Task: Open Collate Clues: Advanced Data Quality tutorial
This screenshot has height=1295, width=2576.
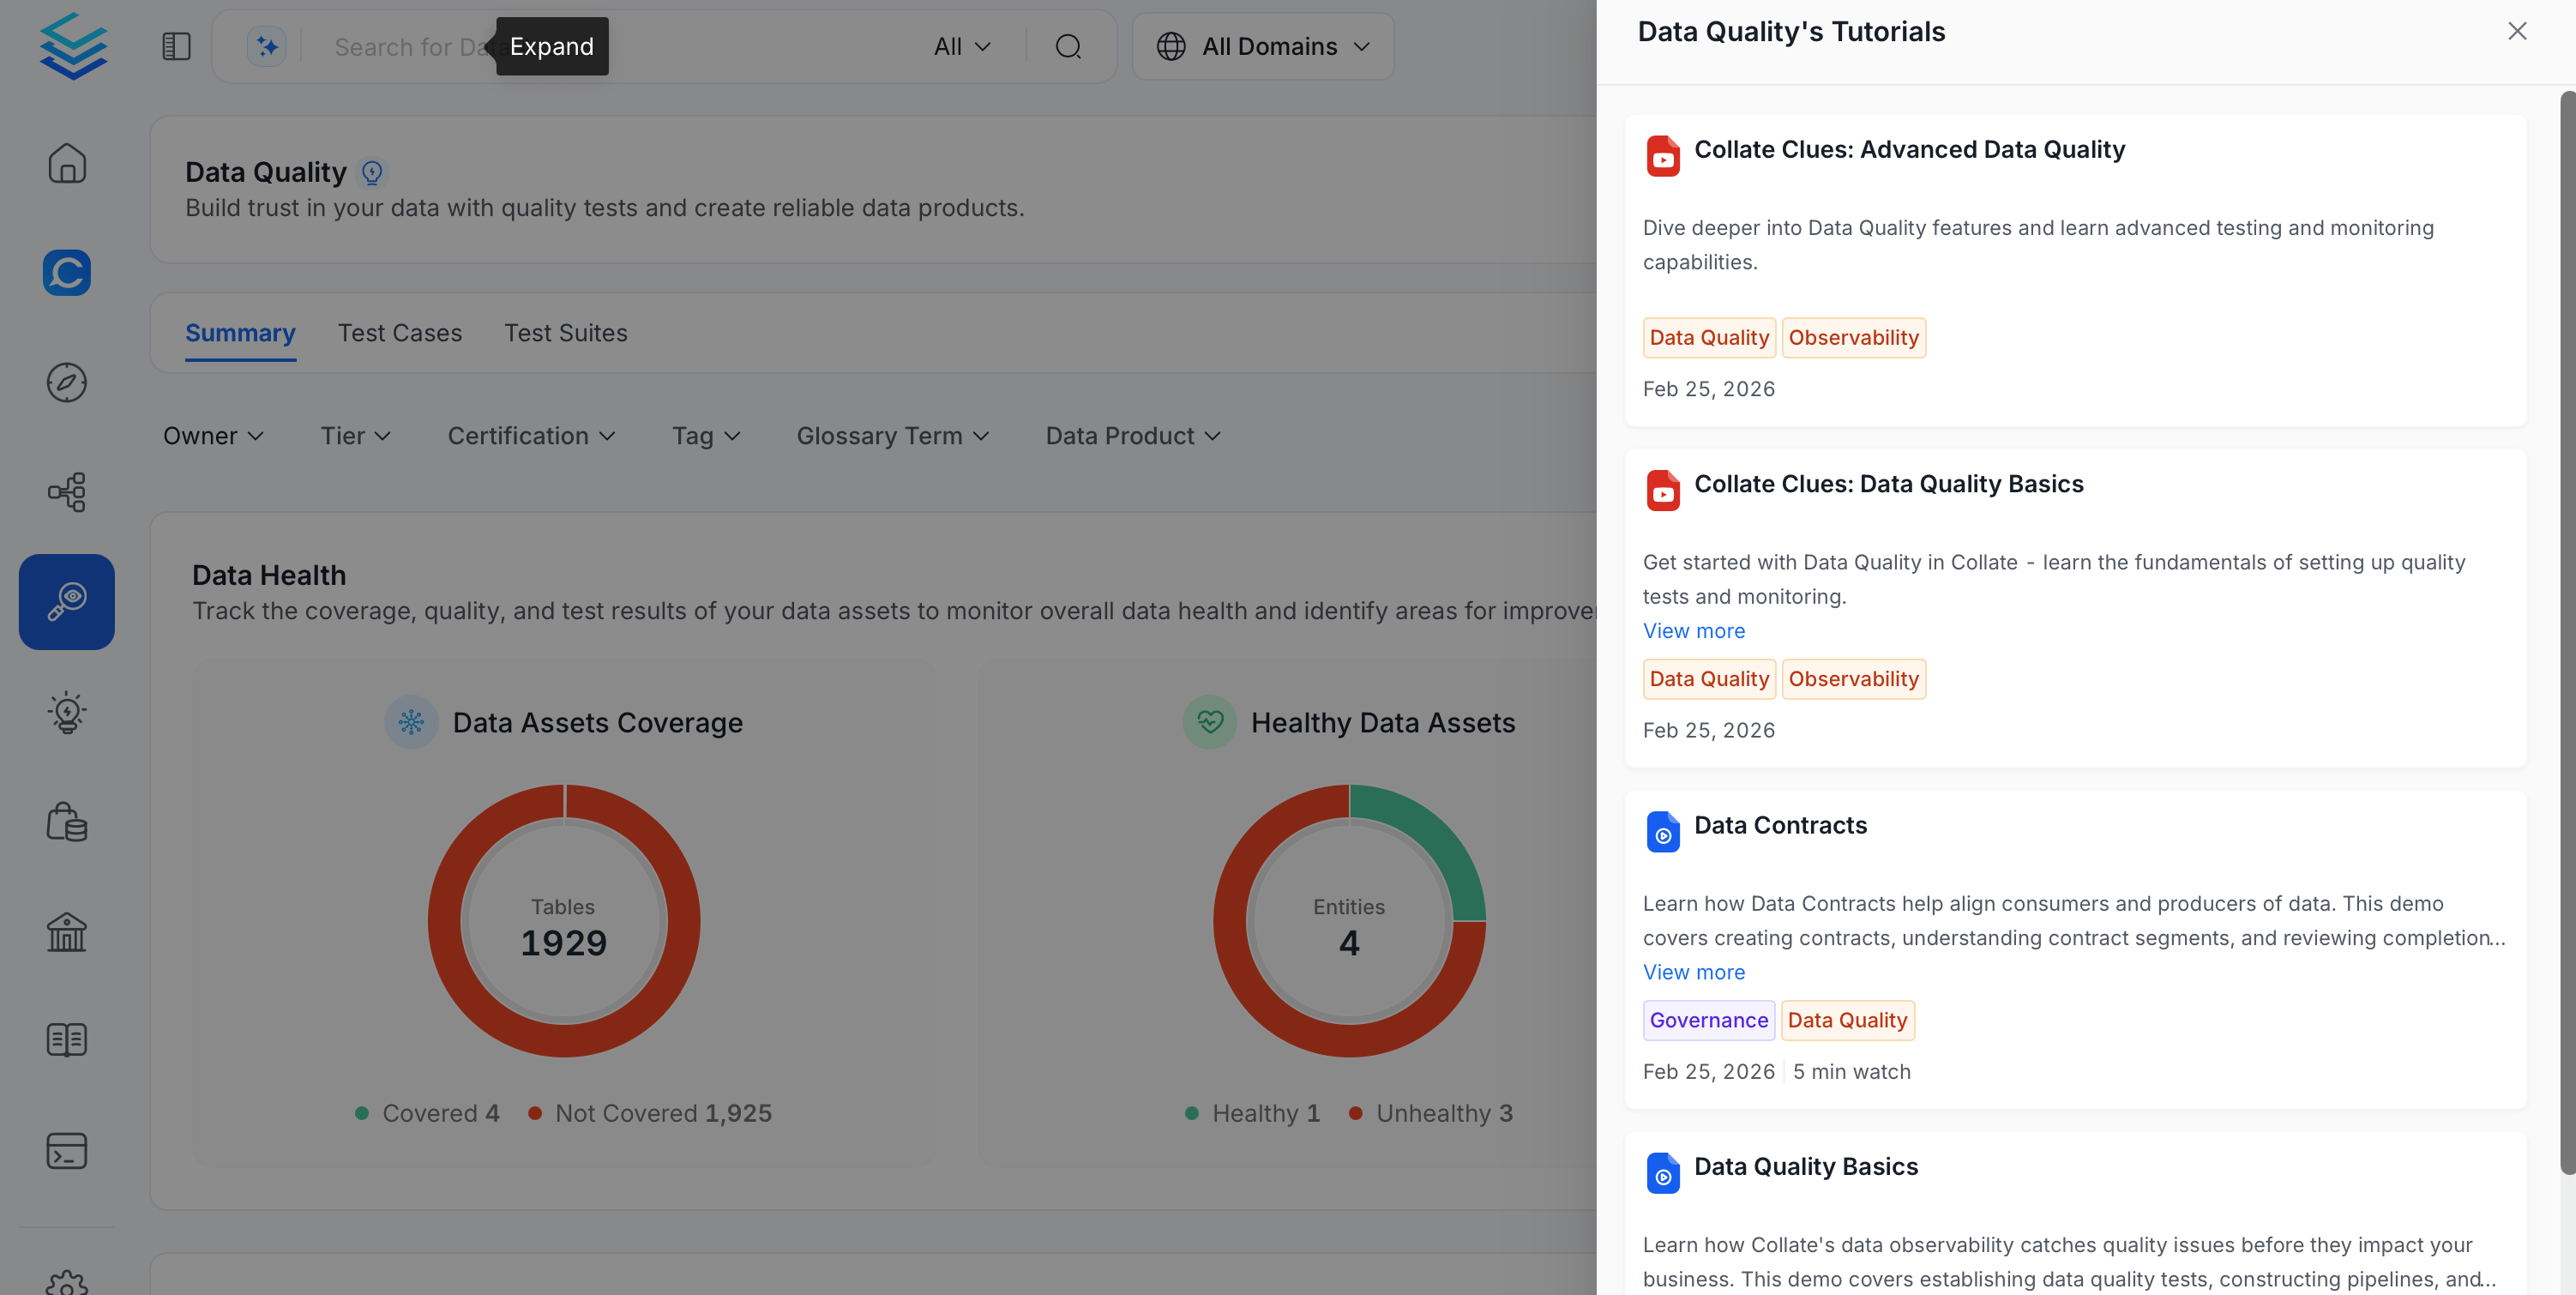Action: [1909, 149]
